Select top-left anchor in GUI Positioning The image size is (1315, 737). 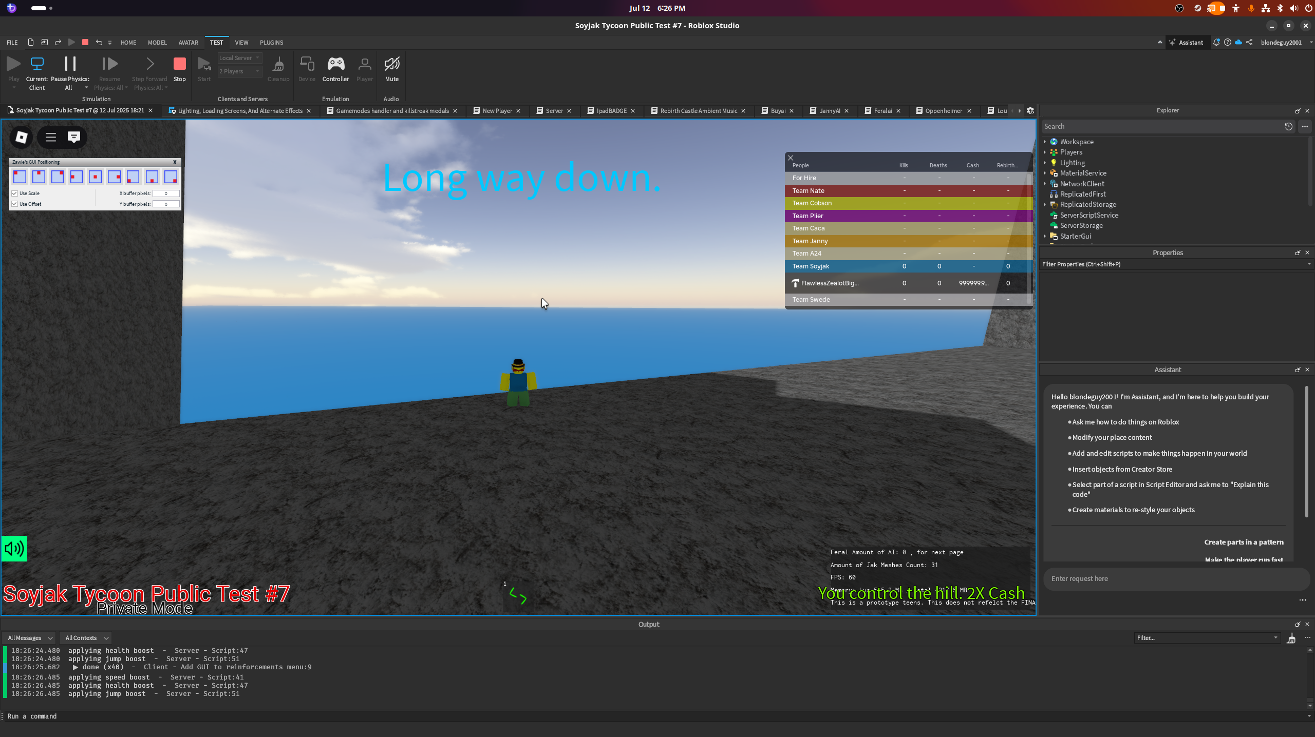[x=20, y=177]
